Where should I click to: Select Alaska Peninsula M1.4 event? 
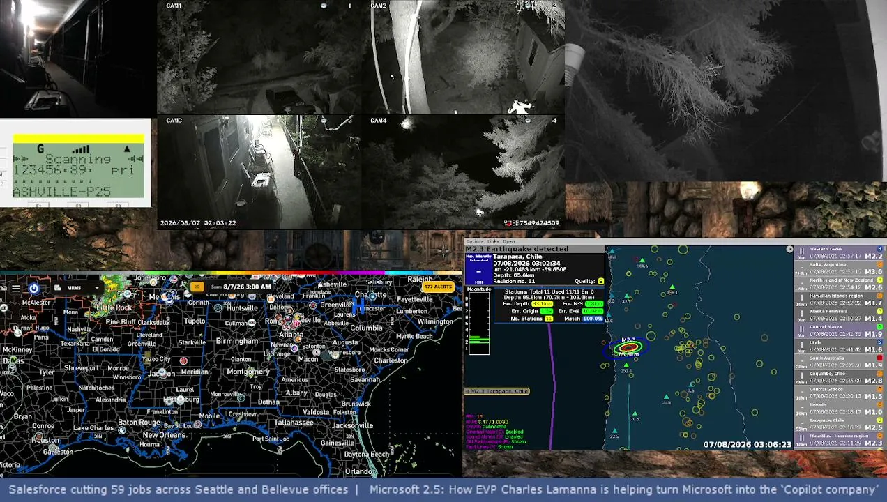click(840, 315)
